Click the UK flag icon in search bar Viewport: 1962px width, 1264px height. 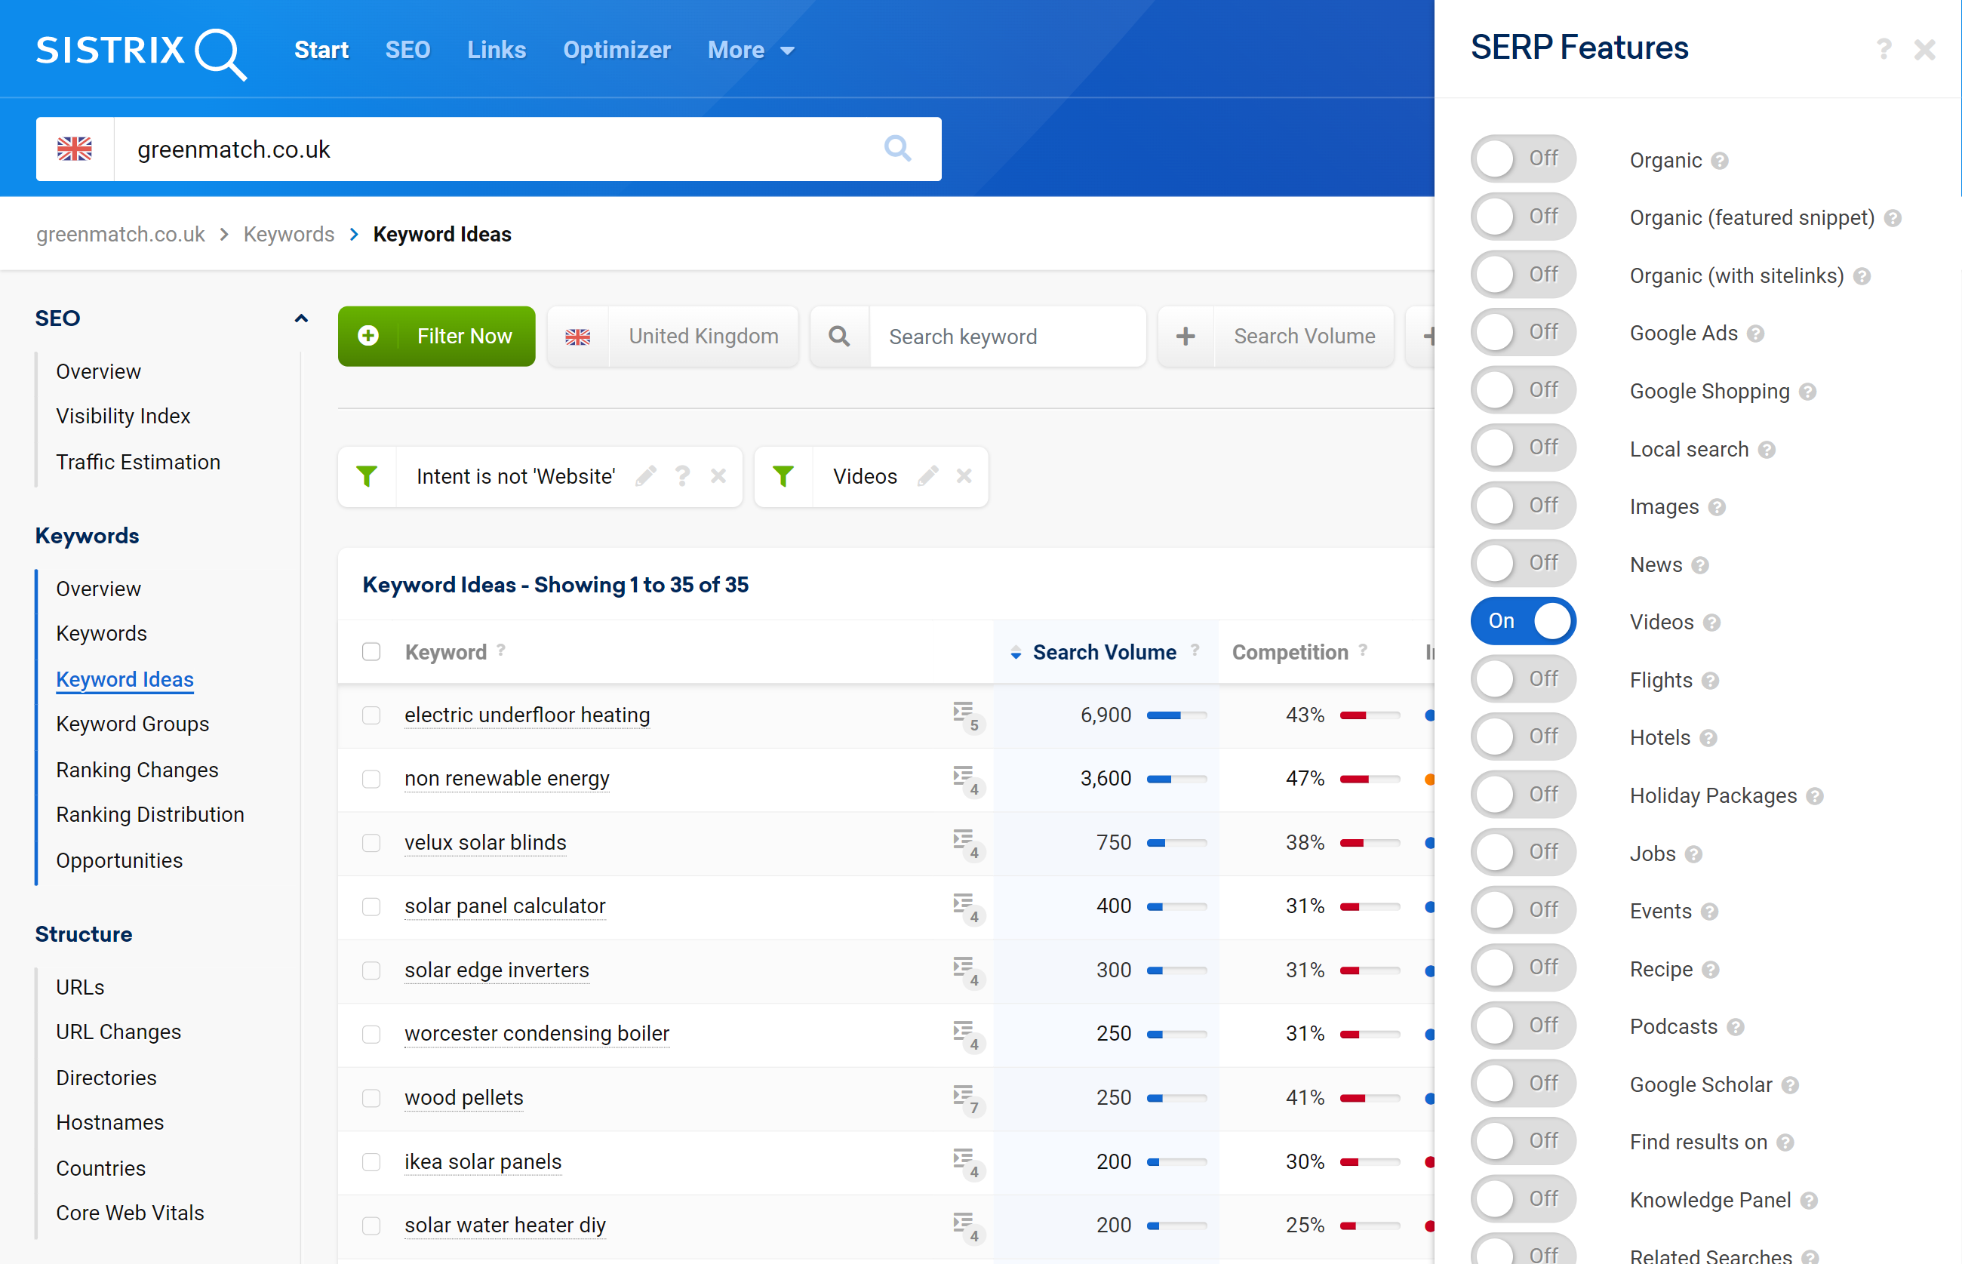(75, 147)
